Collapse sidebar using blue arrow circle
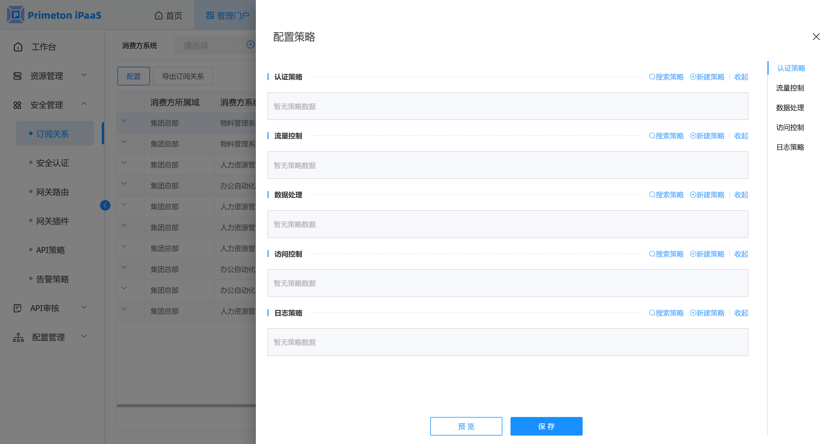The height and width of the screenshot is (444, 837). 105,205
